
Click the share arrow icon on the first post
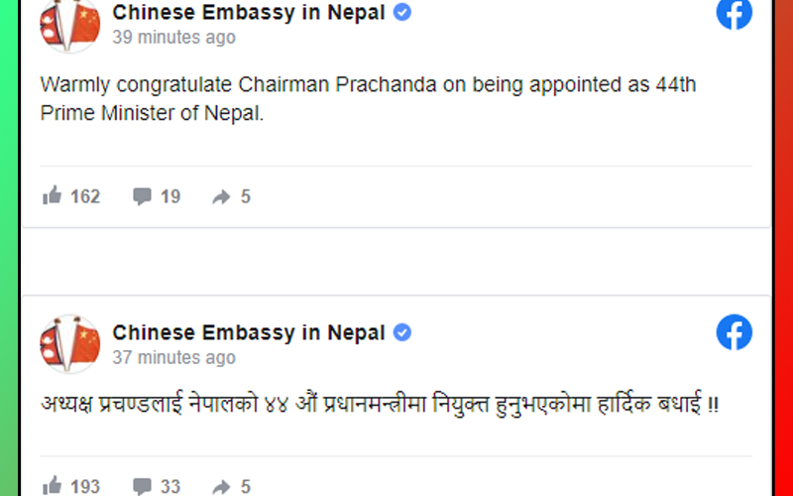point(221,197)
